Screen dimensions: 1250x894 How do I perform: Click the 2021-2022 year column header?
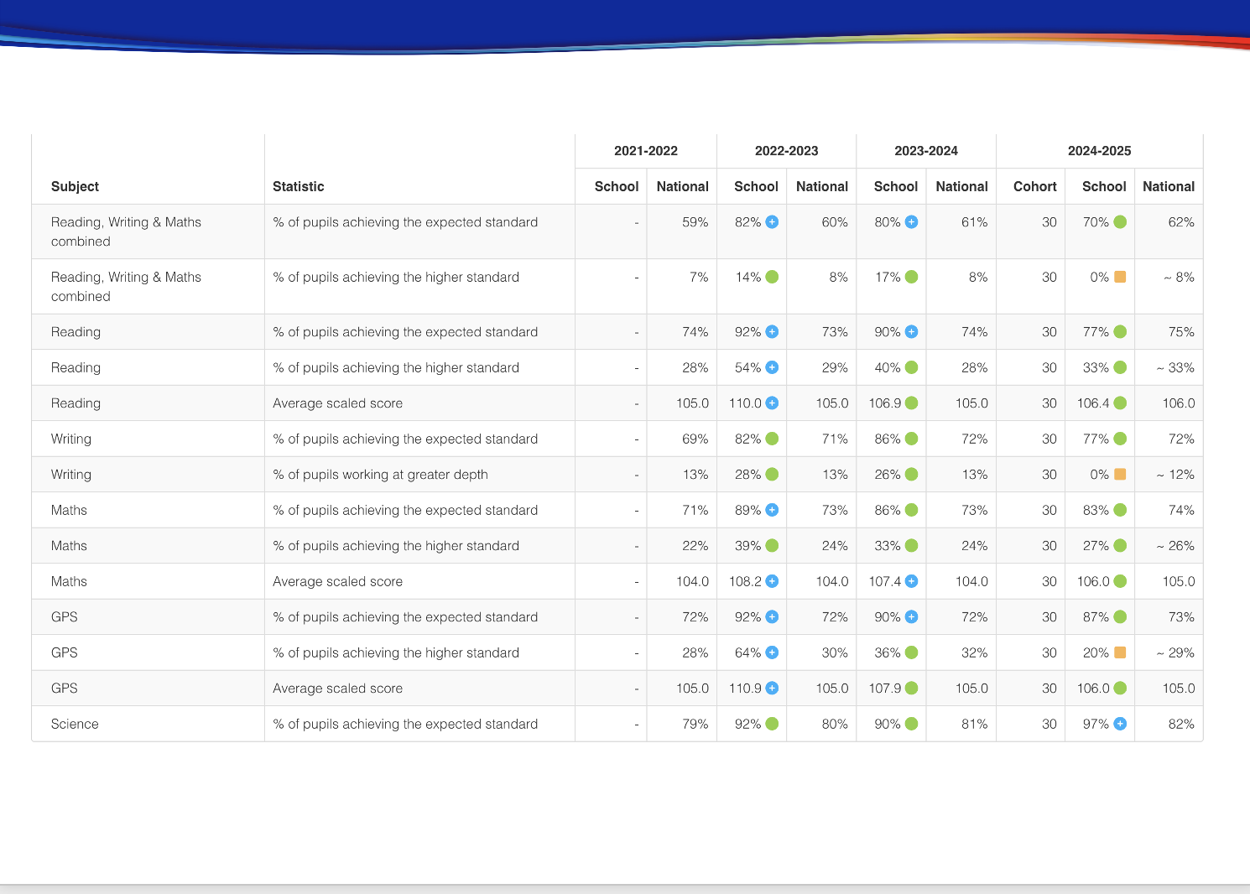[645, 151]
